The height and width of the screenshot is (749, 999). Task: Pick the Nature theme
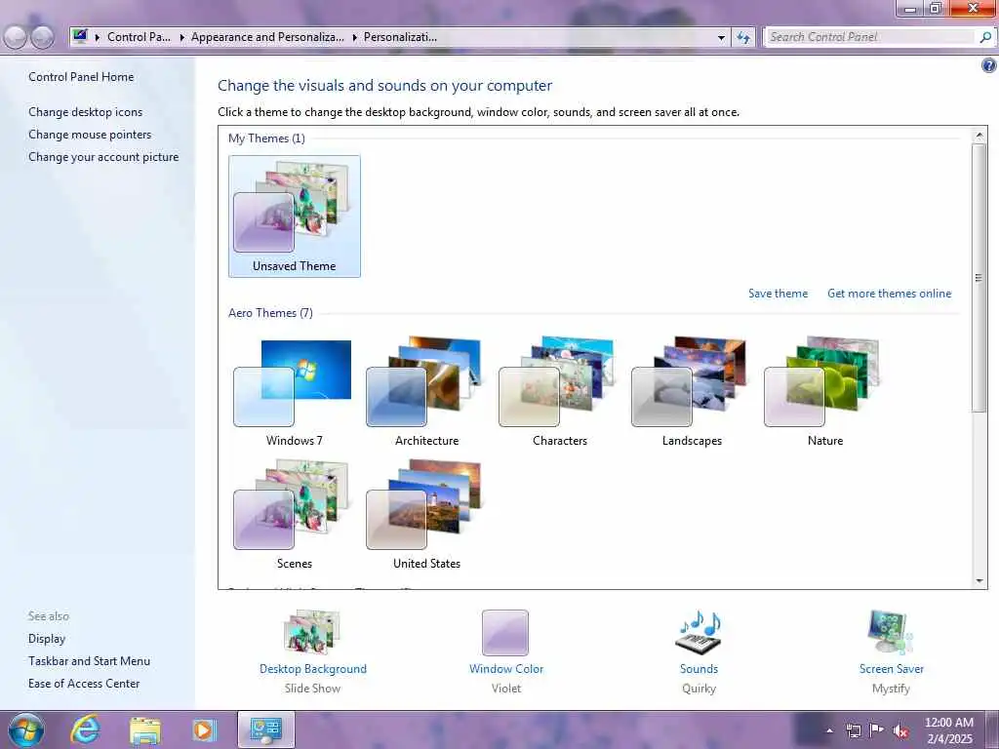824,392
